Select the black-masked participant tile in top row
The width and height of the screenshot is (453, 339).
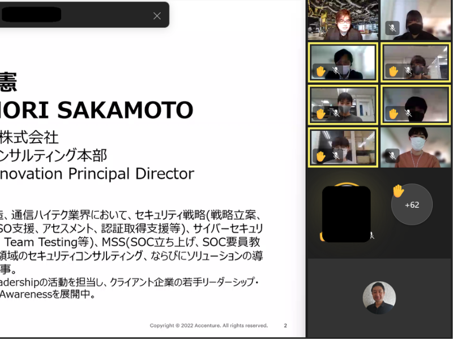416,20
